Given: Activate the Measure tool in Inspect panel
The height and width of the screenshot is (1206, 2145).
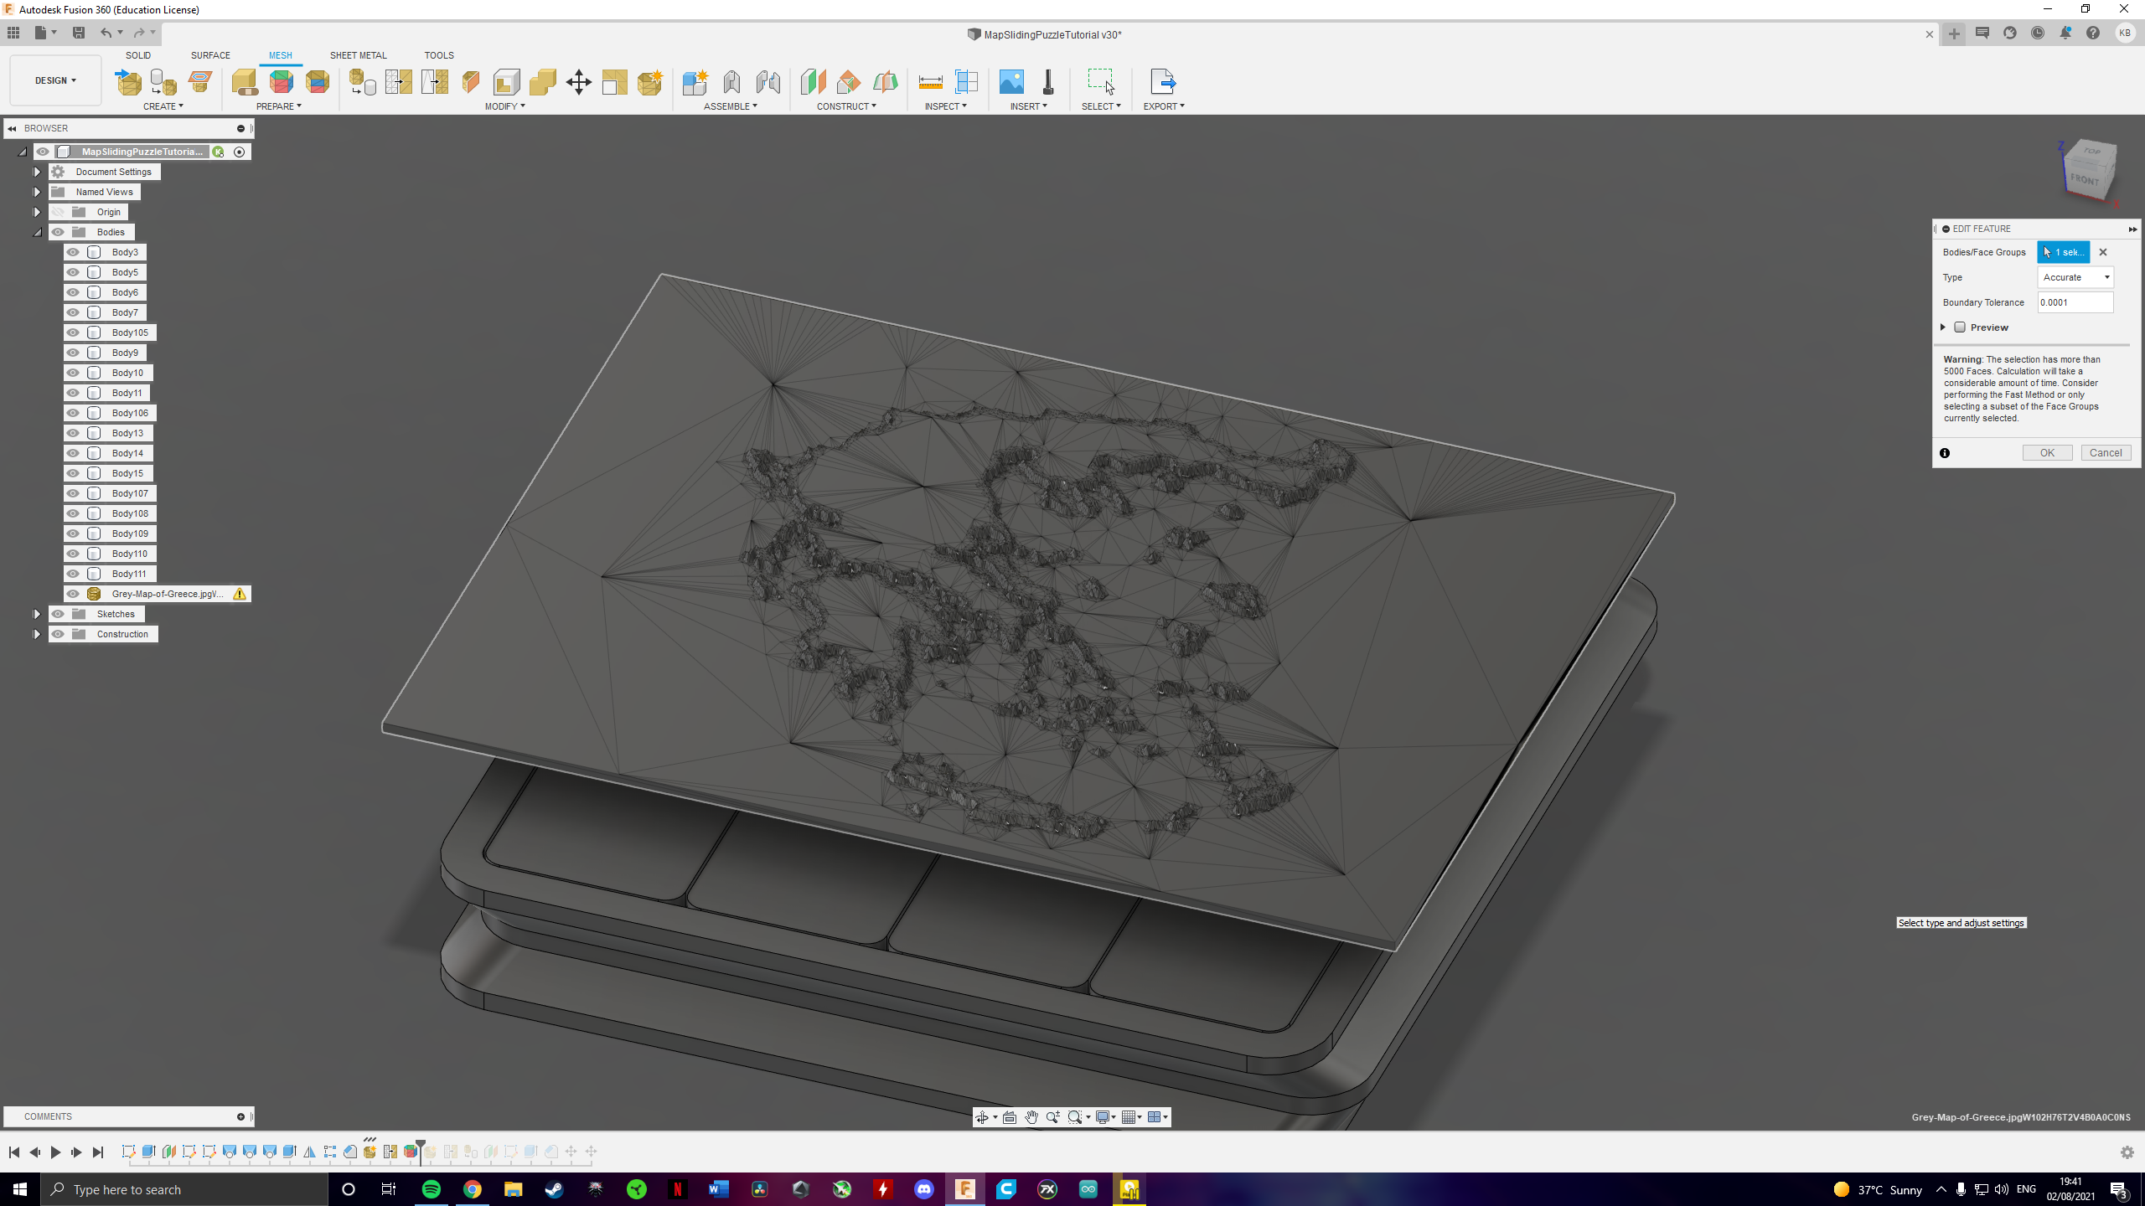Looking at the screenshot, I should (931, 82).
